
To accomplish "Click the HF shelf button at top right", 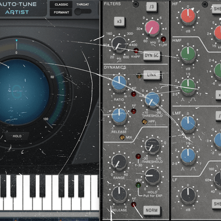I will pos(217,9).
